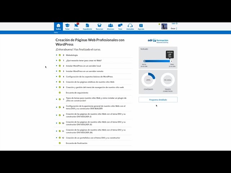Open Creación de las páginas estáticas unit
This screenshot has width=231, height=173.
tap(90, 82)
